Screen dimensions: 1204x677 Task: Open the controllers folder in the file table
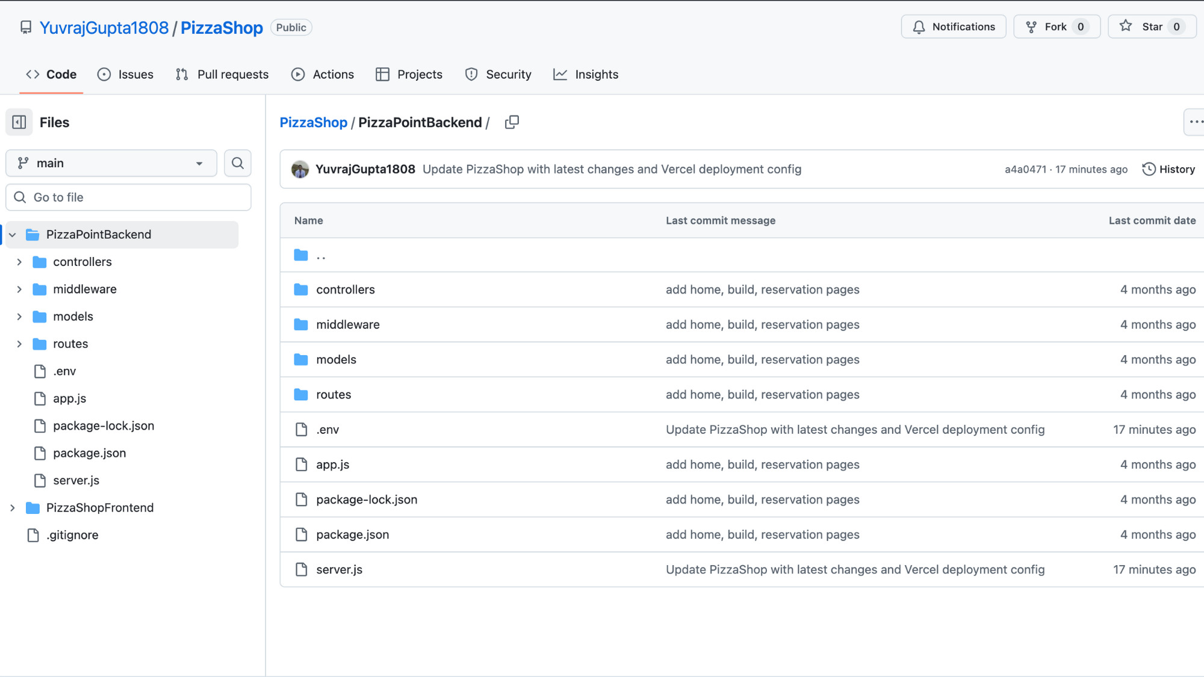[x=346, y=289]
